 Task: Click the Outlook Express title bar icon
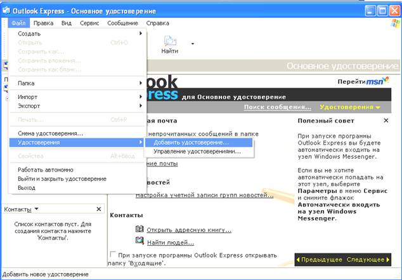[6, 11]
